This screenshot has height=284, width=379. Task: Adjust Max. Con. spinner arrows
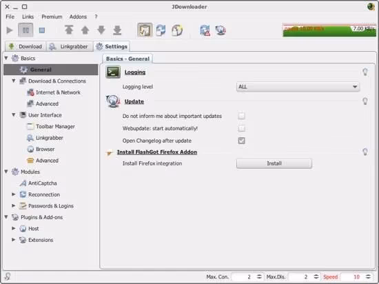[259, 276]
